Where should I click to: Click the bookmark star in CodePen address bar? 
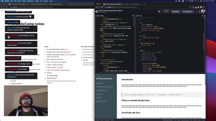pyautogui.click(x=190, y=7)
